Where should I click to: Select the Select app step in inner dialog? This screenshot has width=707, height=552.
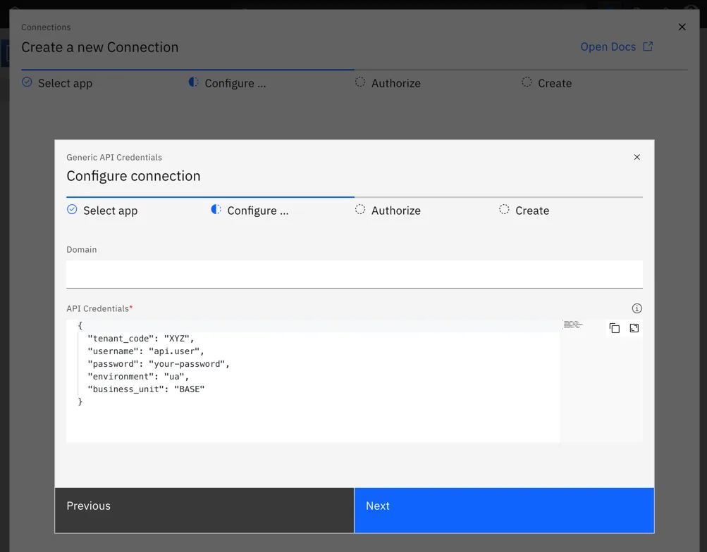102,211
